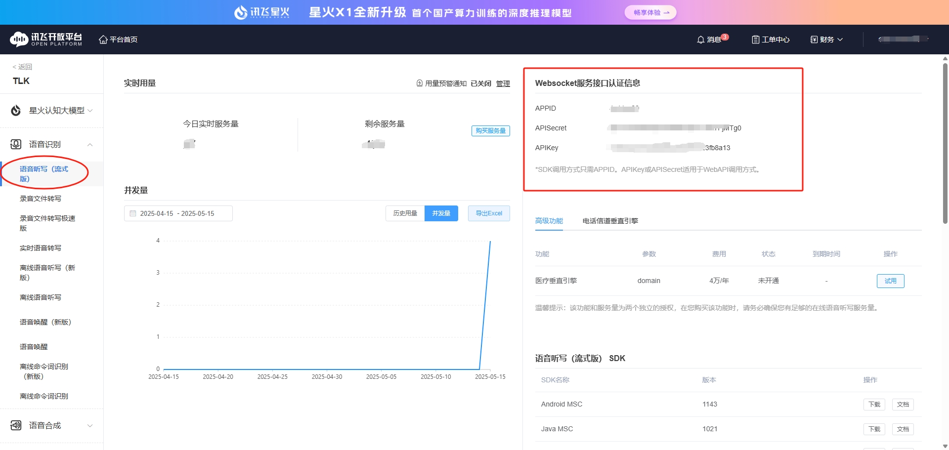
Task: Click the finance icon in header
Action: click(x=814, y=40)
